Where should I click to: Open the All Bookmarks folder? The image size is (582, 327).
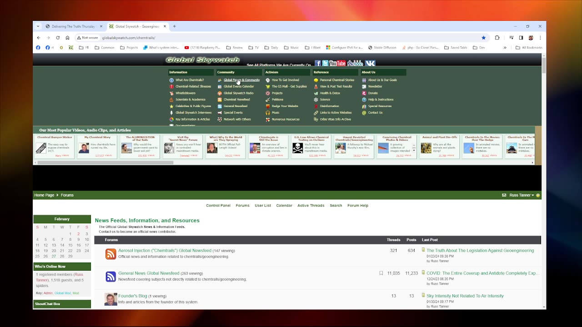tap(529, 48)
